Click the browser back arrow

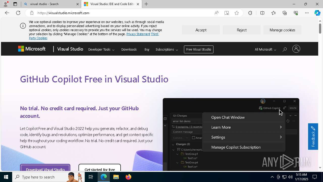tap(7, 13)
